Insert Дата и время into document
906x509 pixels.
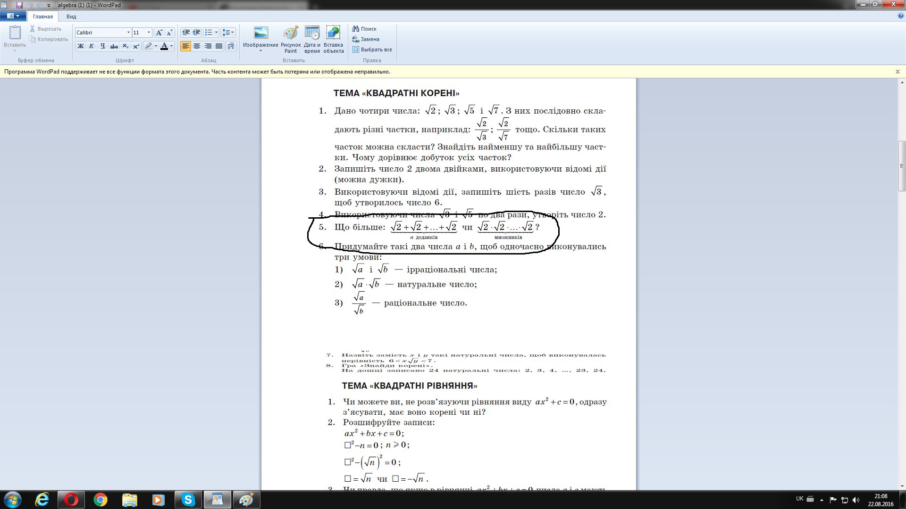coord(312,39)
